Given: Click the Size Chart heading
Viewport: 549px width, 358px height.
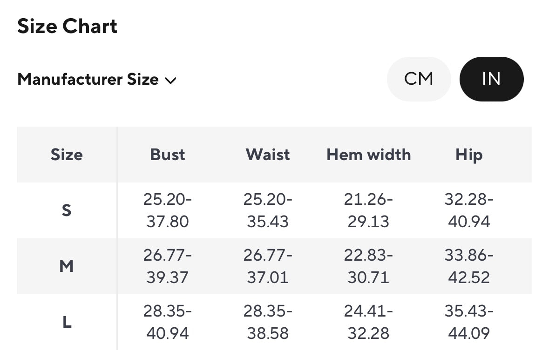Looking at the screenshot, I should [67, 26].
